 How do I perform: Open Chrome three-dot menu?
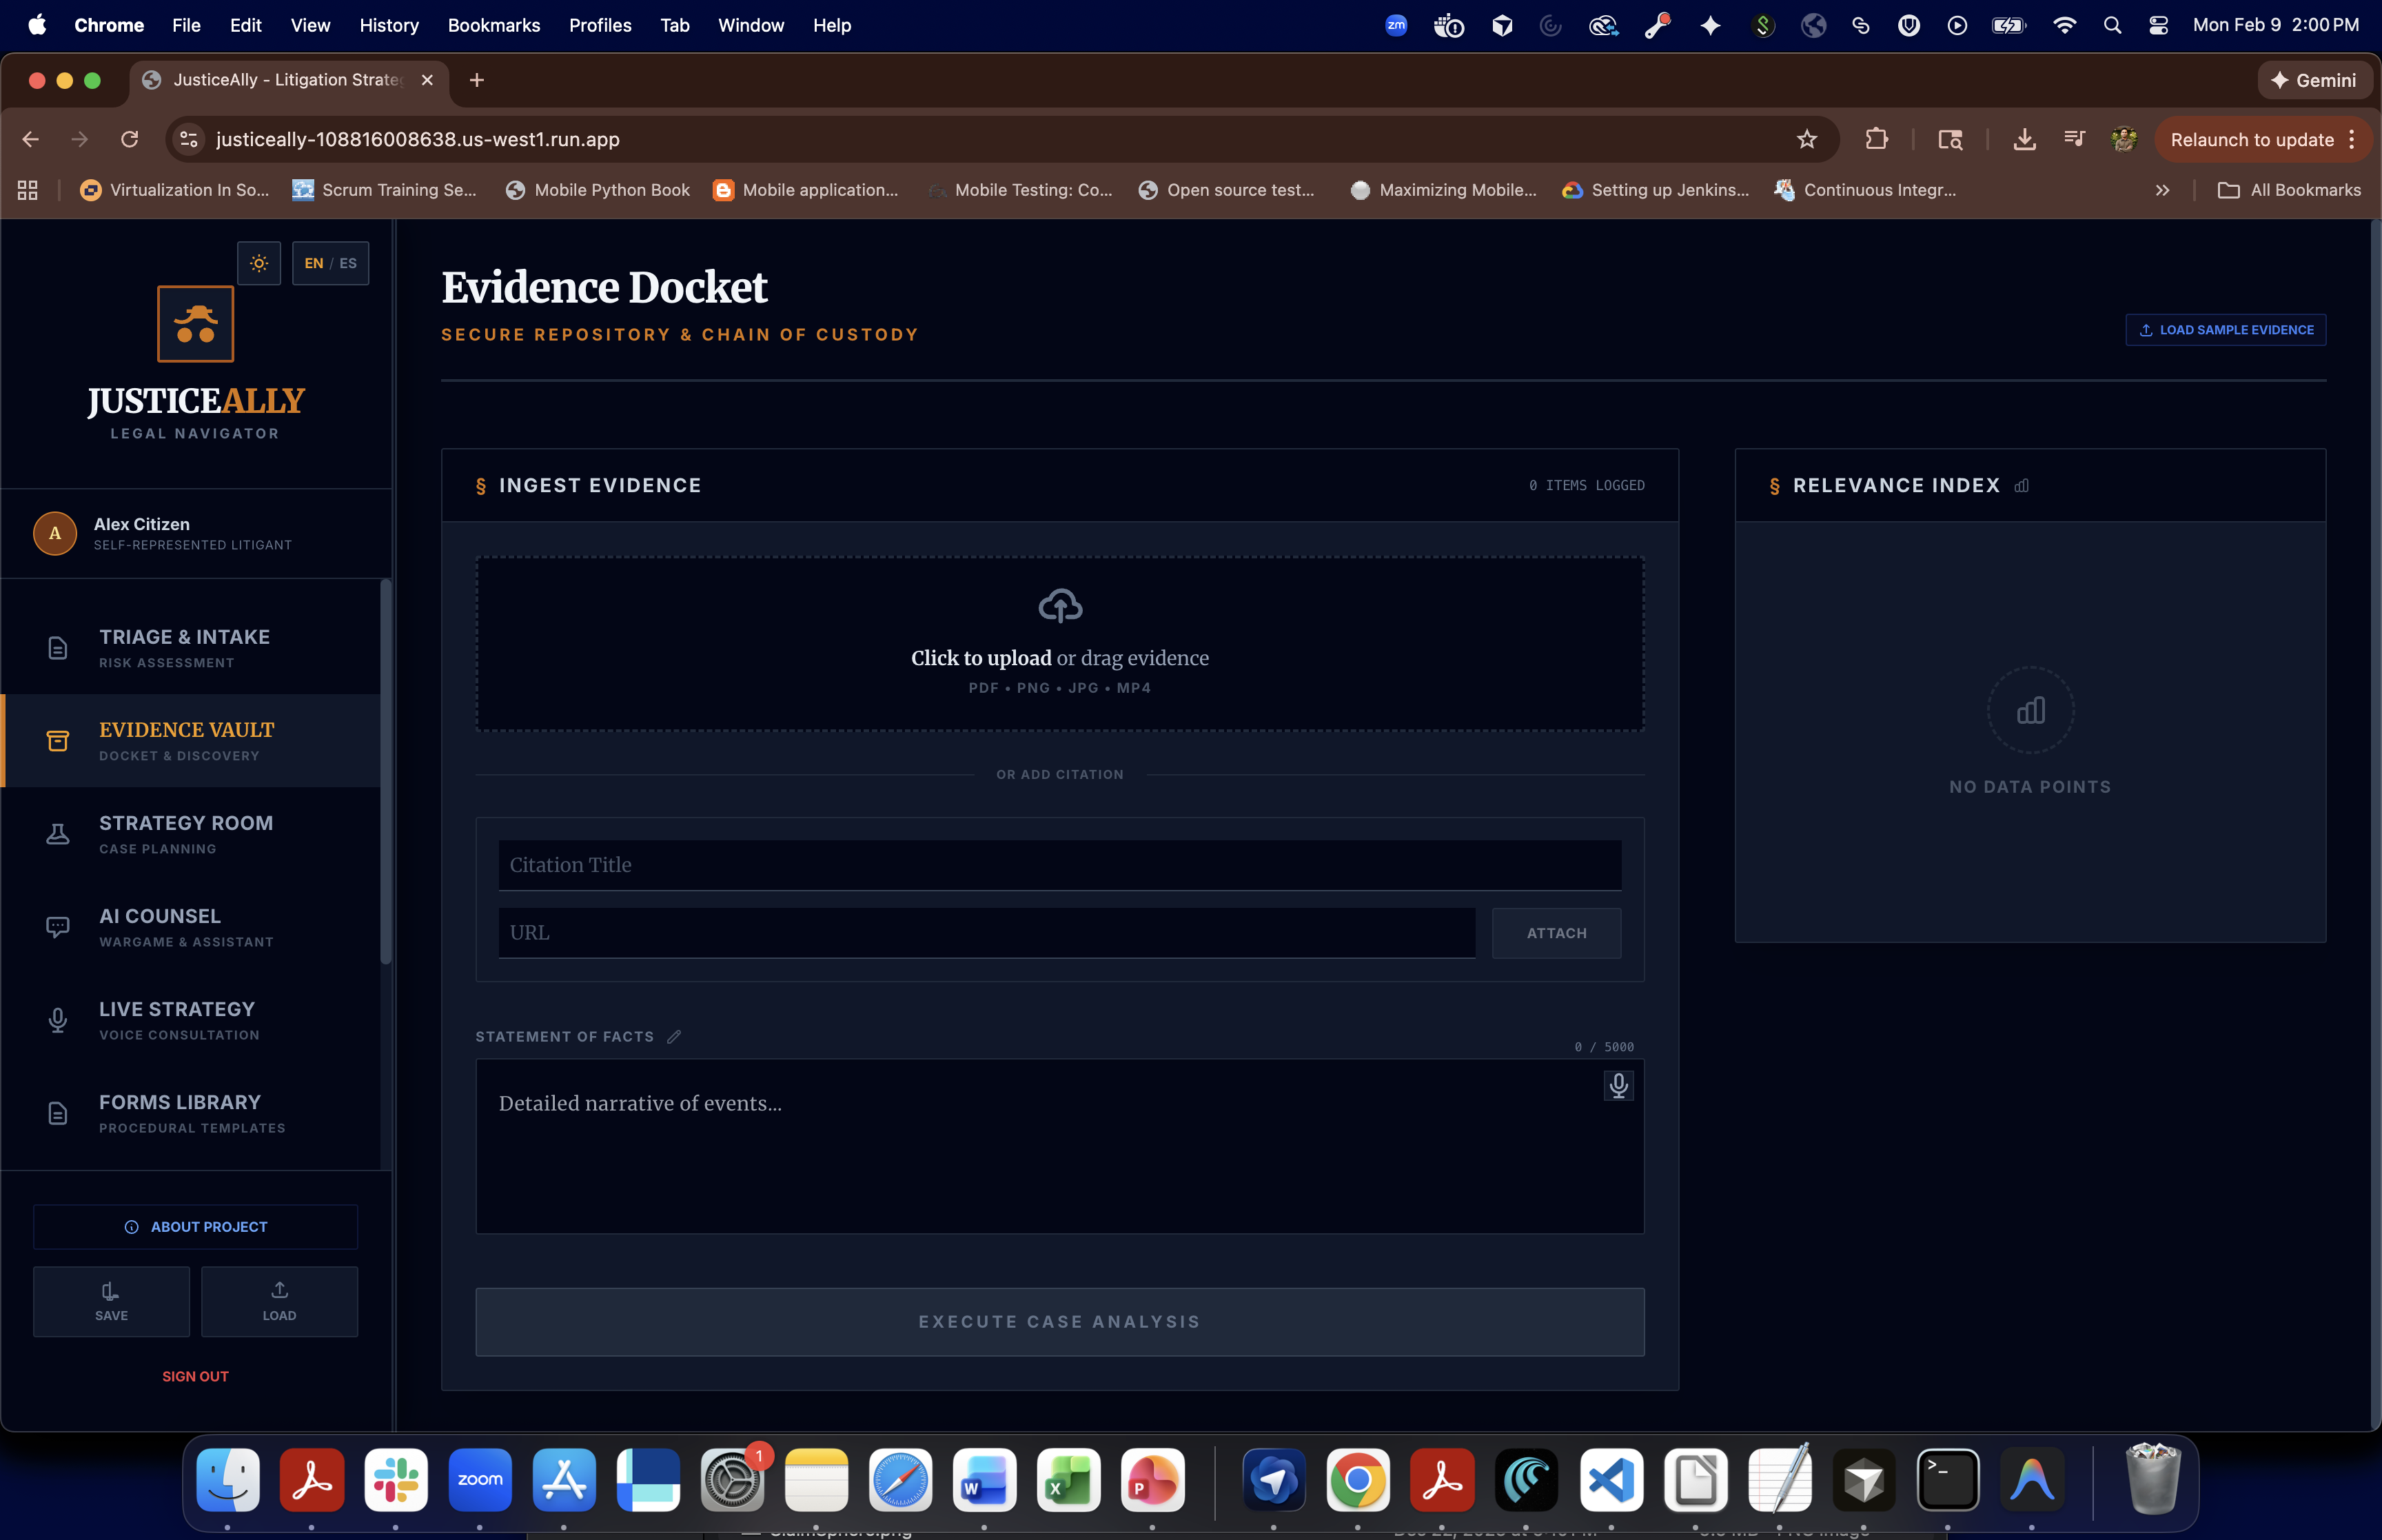pyautogui.click(x=2352, y=140)
